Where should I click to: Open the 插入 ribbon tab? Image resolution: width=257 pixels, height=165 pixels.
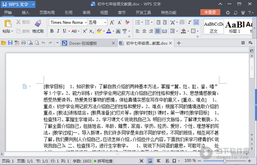25,12
